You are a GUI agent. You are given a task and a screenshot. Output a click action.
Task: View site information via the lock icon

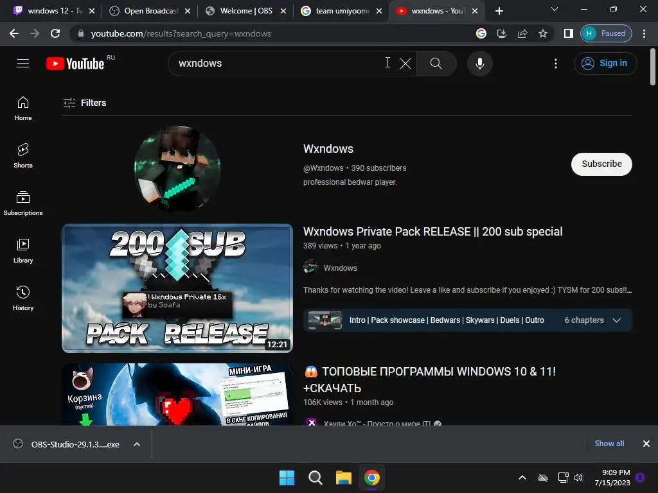[81, 33]
